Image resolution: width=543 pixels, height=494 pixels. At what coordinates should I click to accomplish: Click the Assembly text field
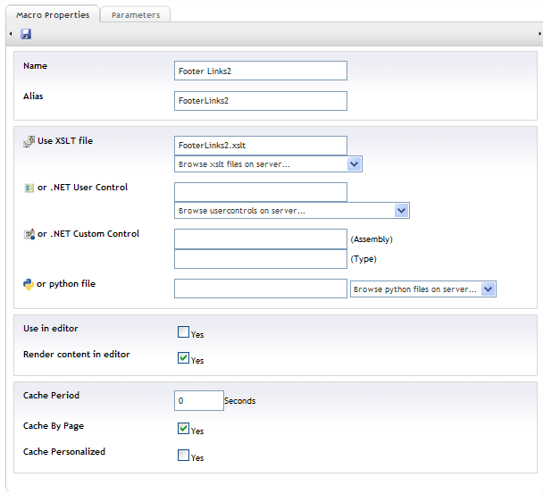pos(261,239)
